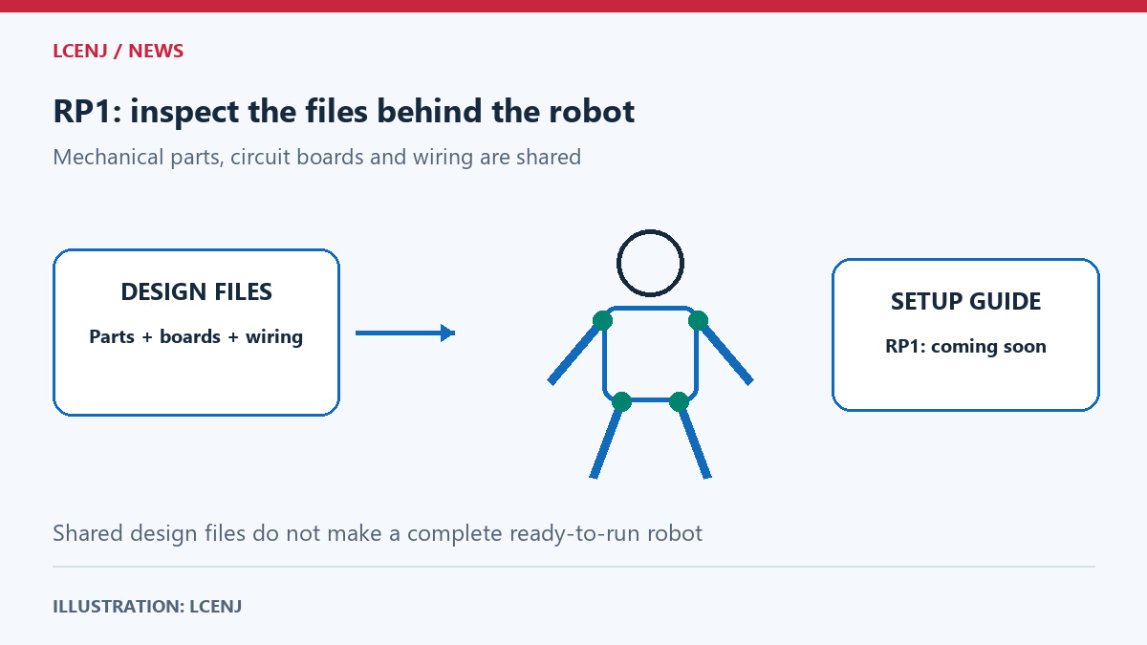This screenshot has height=645, width=1147.
Task: Click the arrow pointing toward the robot
Action: coord(405,333)
